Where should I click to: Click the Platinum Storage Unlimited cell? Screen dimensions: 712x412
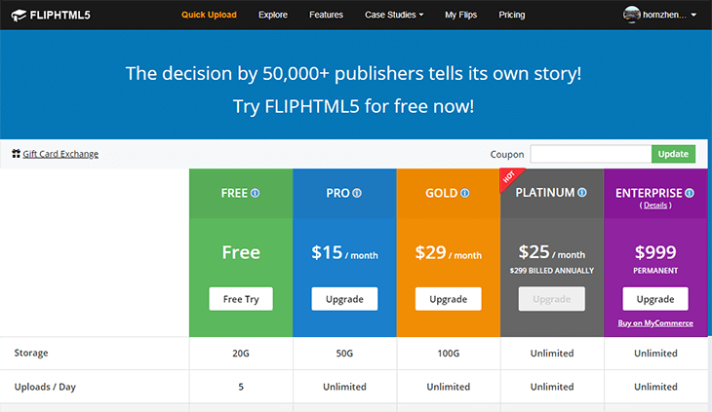[x=552, y=354]
